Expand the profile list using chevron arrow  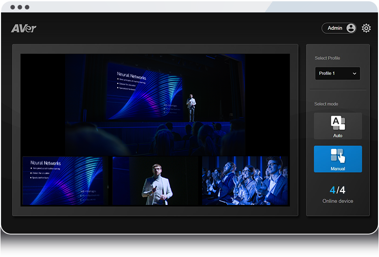tap(355, 73)
